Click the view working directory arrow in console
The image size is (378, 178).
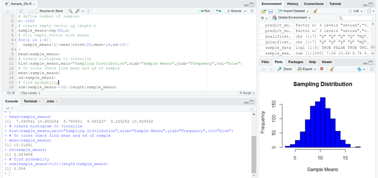tap(12, 108)
